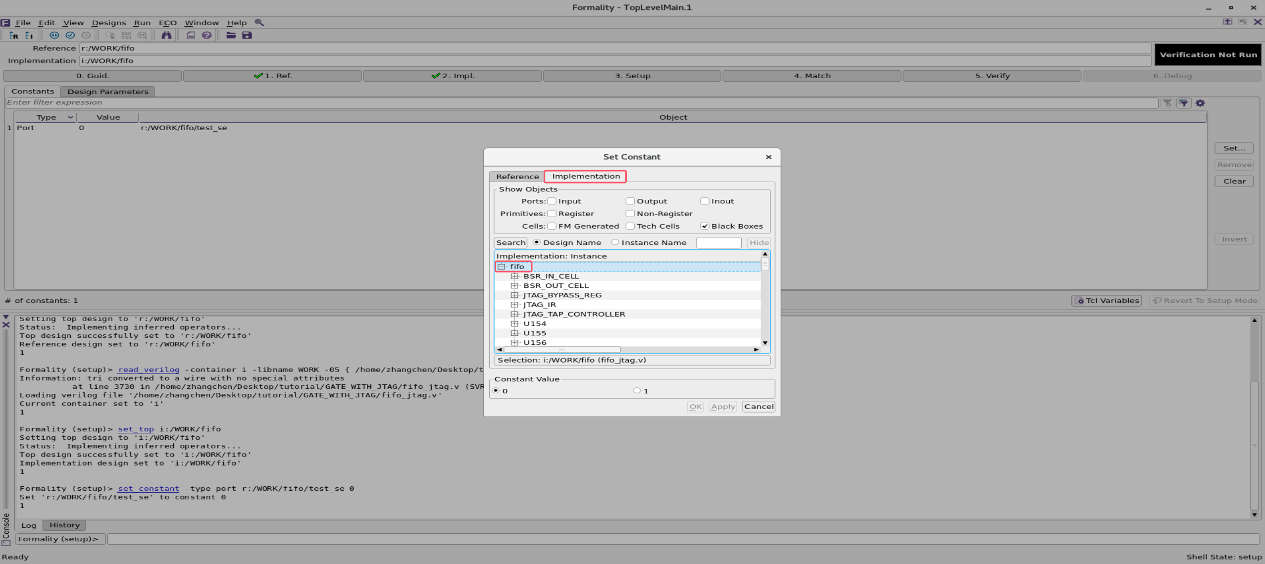Select the Load Implementation design icon
The height and width of the screenshot is (564, 1265).
pyautogui.click(x=29, y=35)
